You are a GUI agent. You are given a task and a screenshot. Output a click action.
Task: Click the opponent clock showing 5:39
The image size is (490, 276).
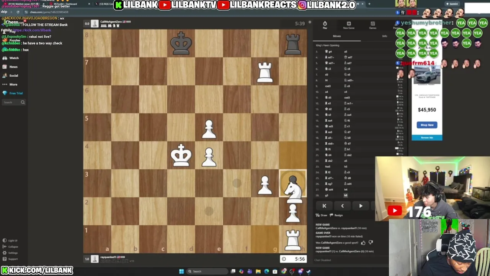click(x=300, y=24)
